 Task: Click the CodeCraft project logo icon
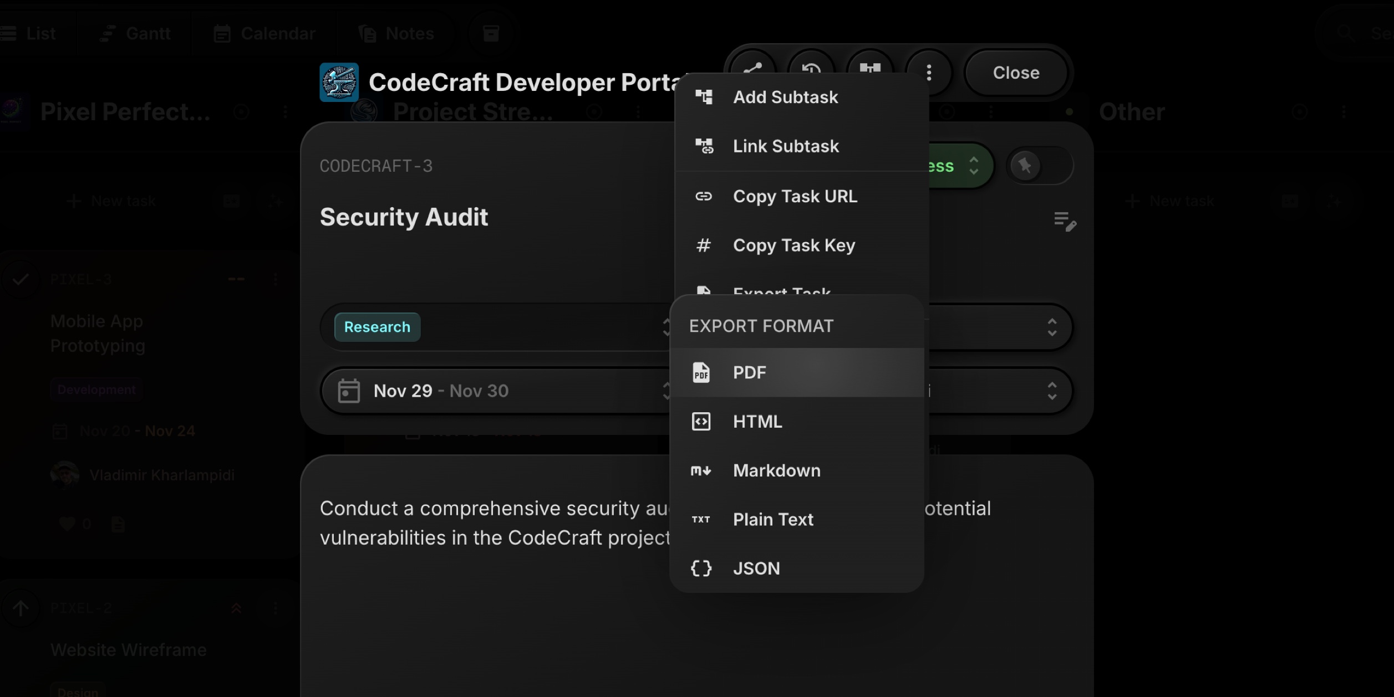(339, 83)
